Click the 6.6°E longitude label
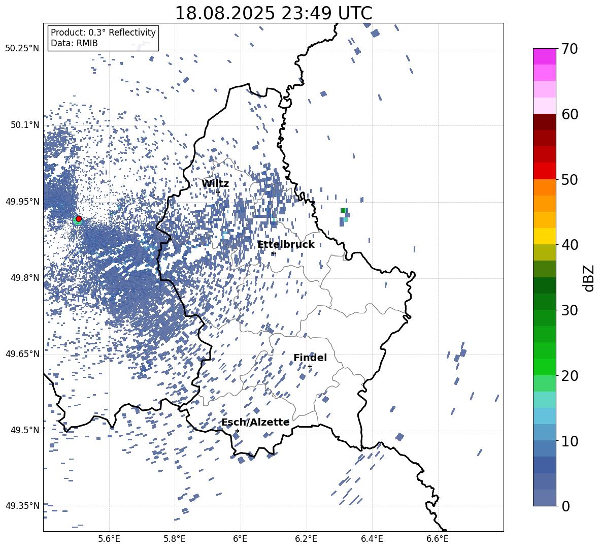The image size is (601, 549). click(x=438, y=539)
